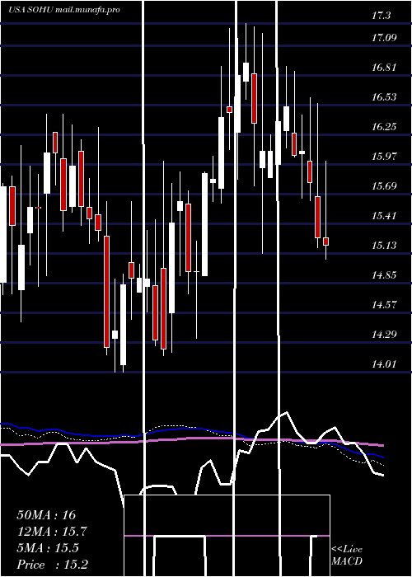Select the 17.3 price axis label
The height and width of the screenshot is (577, 412).
(x=381, y=16)
